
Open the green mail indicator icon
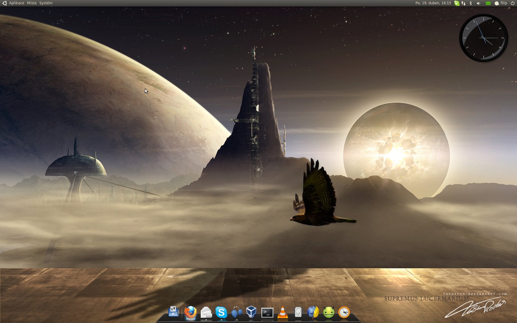[x=488, y=3]
